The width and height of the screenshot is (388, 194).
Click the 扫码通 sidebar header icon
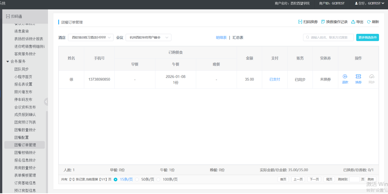tap(8, 16)
